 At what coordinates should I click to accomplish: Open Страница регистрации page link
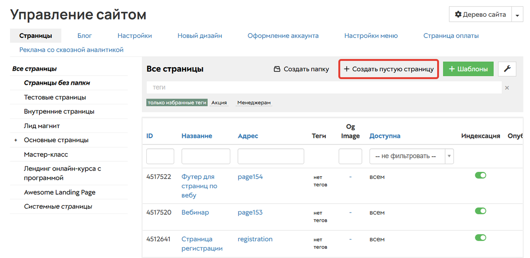tap(202, 243)
